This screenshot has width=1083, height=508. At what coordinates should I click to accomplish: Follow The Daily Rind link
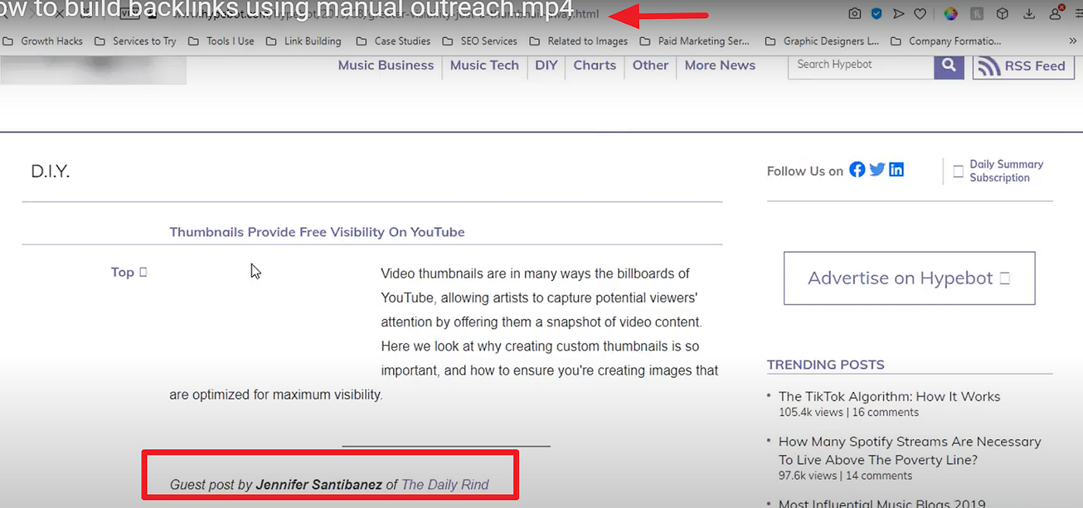pyautogui.click(x=445, y=485)
